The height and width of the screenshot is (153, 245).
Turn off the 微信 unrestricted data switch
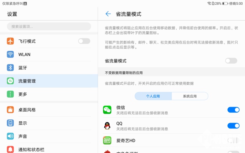point(233,110)
